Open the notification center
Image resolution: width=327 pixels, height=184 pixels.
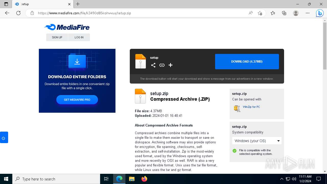(319, 179)
